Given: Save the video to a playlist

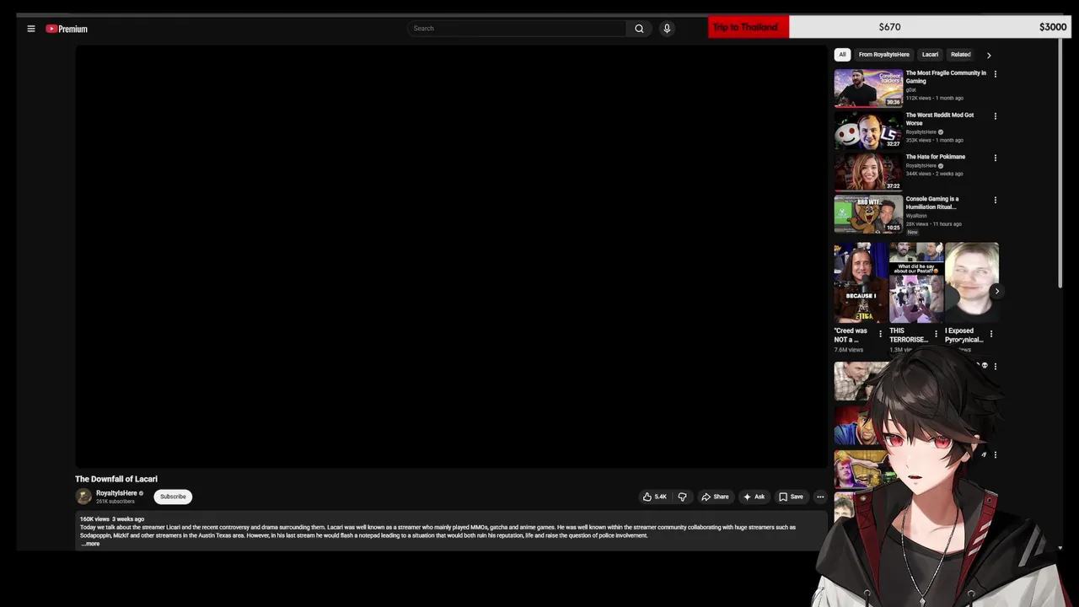Looking at the screenshot, I should [x=791, y=497].
